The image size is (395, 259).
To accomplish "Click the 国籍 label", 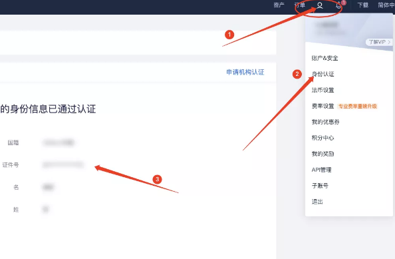I will click(x=13, y=142).
